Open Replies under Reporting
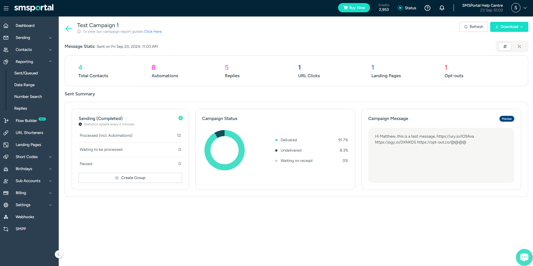This screenshot has width=533, height=266. (21, 108)
